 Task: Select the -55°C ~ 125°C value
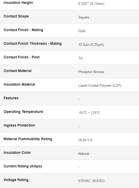pos(89,113)
